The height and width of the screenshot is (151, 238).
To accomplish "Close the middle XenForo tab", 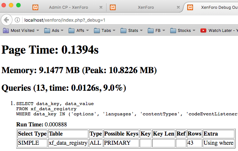I will pyautogui.click(x=178, y=7).
